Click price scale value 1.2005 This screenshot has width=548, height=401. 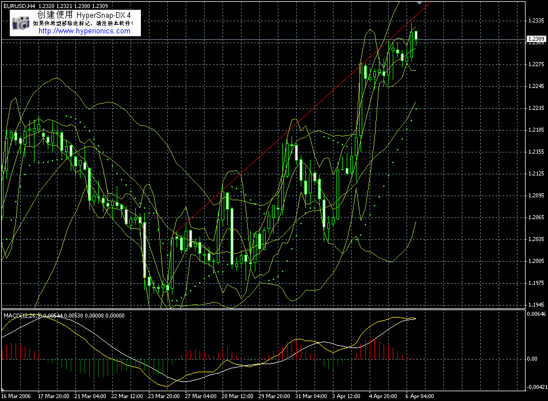[x=536, y=261]
